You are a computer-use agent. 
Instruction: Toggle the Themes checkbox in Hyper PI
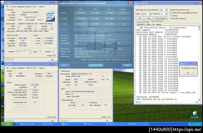[x=171, y=15]
